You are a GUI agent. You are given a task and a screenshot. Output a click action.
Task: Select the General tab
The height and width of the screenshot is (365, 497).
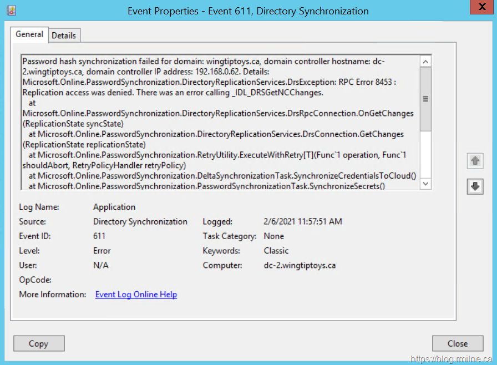[x=29, y=34]
